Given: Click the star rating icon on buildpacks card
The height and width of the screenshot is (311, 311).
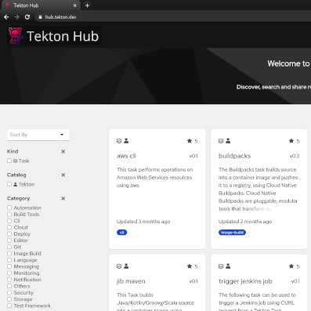Looking at the screenshot, I should (x=291, y=141).
